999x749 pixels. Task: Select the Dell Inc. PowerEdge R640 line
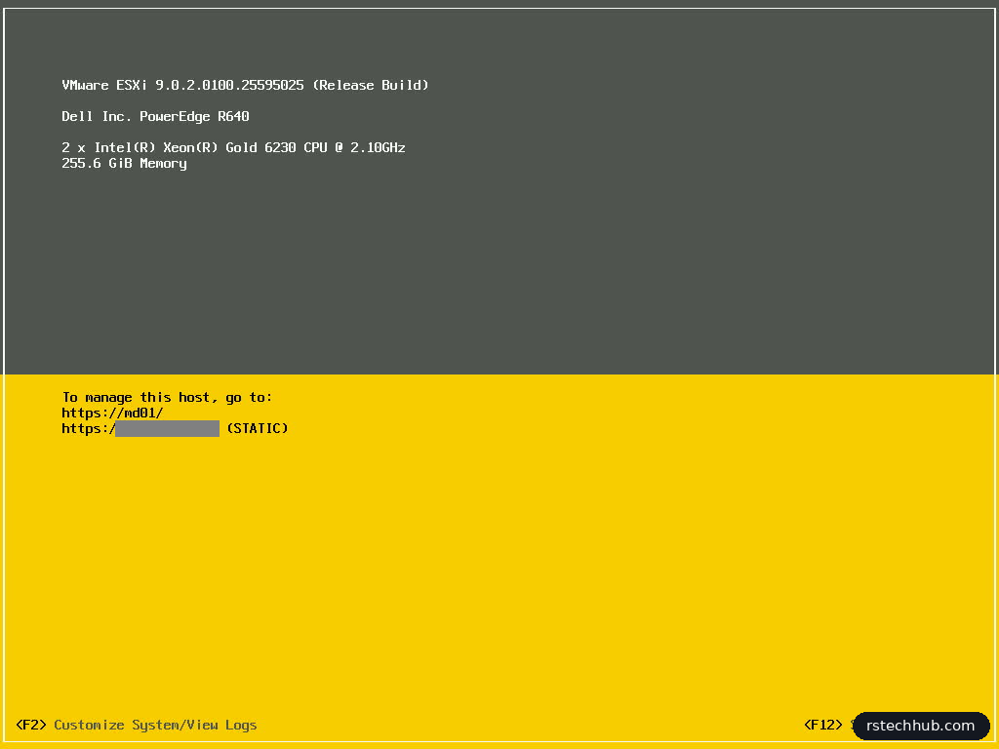pyautogui.click(x=155, y=117)
